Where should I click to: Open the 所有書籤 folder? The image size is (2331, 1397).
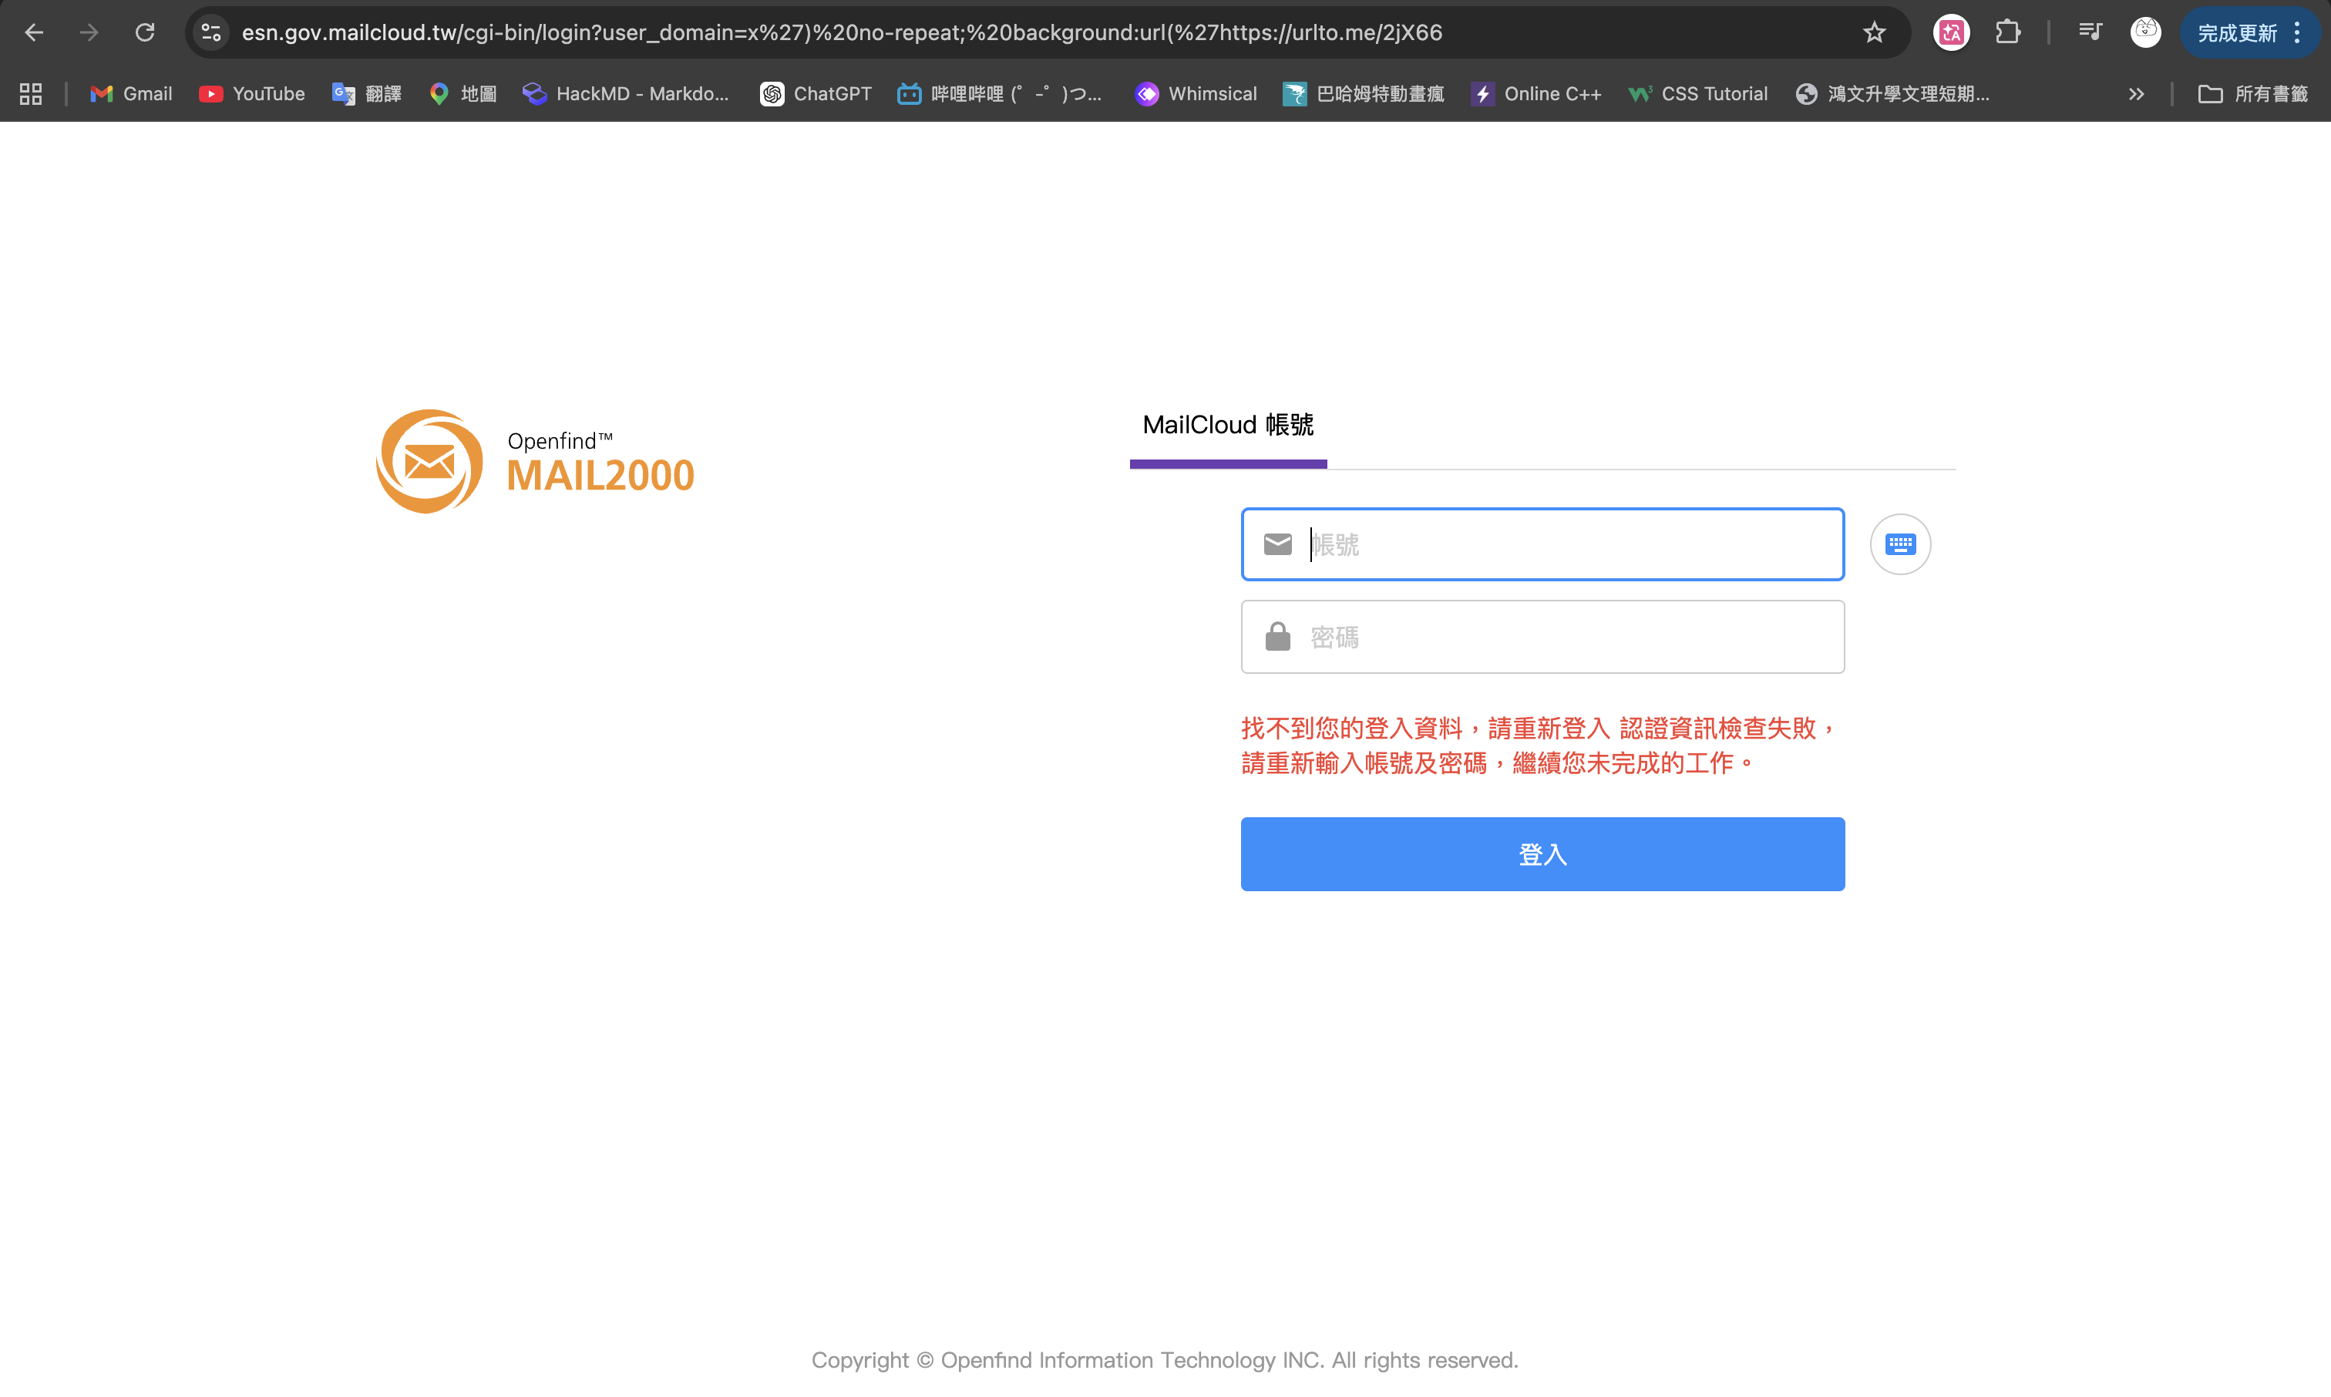pyautogui.click(x=2253, y=94)
